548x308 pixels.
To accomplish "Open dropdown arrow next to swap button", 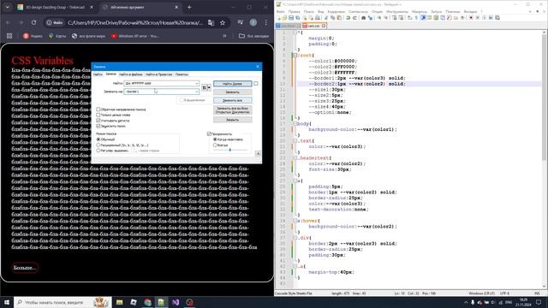I will pos(209,87).
